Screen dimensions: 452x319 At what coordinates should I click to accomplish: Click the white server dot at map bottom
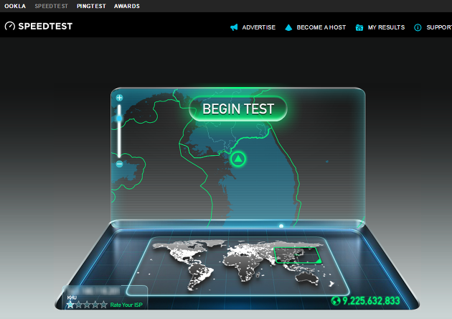coord(281,226)
